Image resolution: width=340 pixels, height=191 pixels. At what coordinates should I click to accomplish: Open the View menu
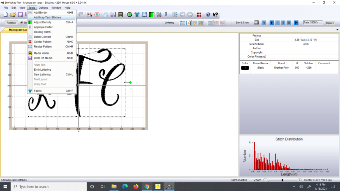[x=22, y=8]
